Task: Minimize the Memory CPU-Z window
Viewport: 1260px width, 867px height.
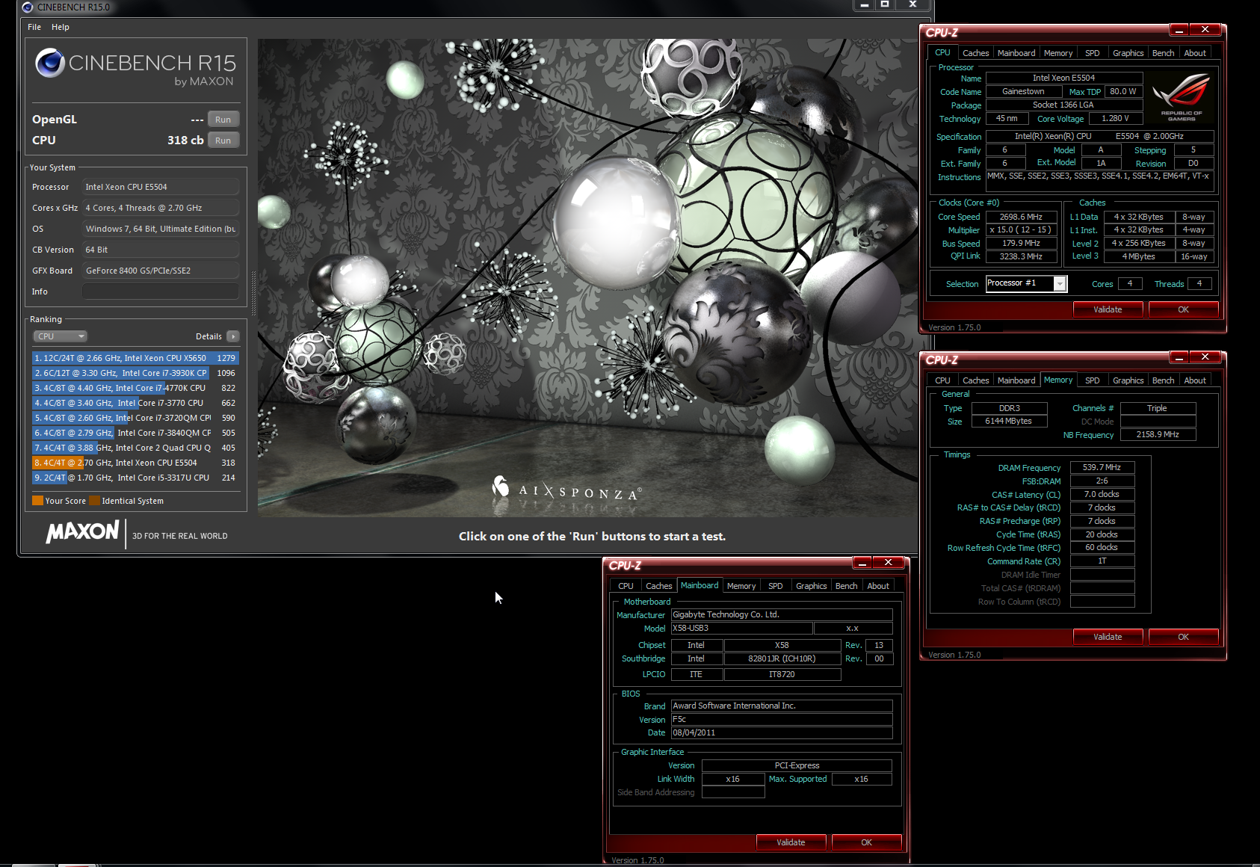Action: click(x=1179, y=357)
